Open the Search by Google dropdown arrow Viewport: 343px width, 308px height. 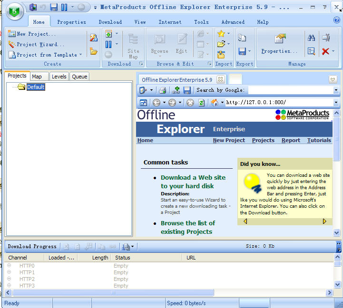pos(336,90)
